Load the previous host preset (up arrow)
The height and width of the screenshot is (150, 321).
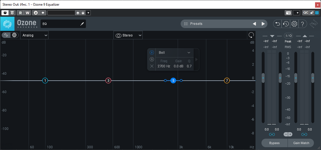click(78, 13)
